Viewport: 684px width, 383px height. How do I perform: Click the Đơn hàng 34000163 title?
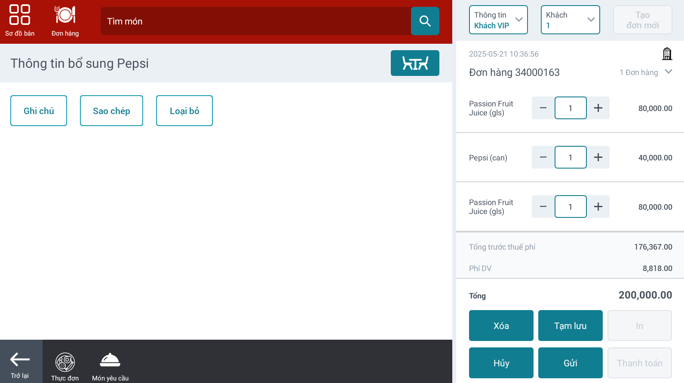coord(514,72)
